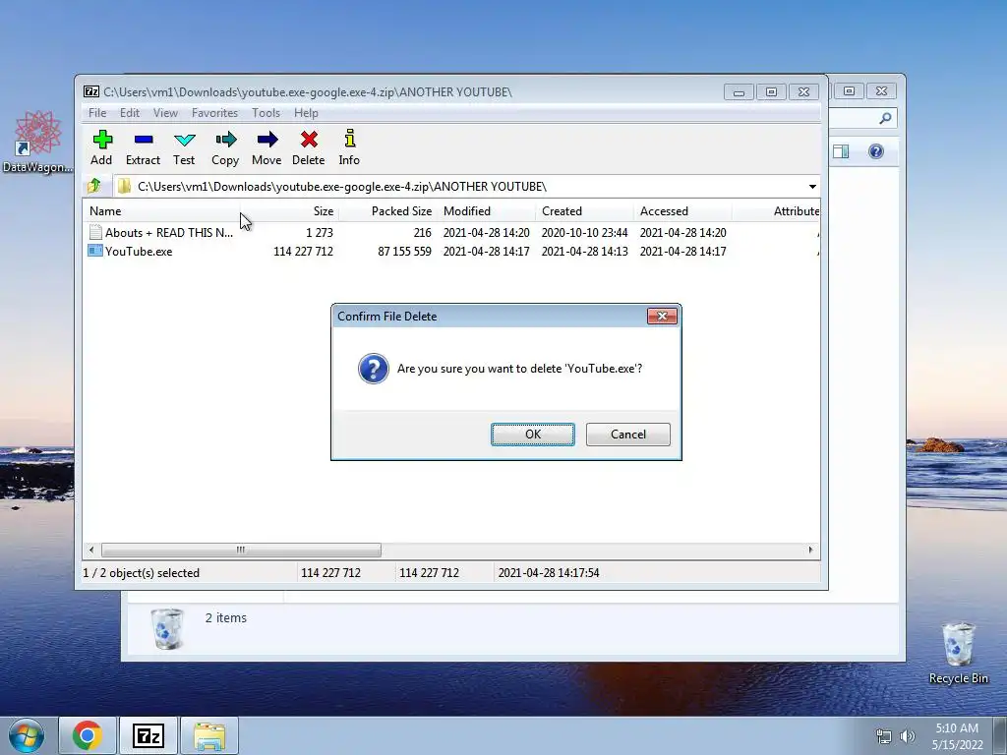
Task: Select 'YouTube.exe' file name
Action: [x=139, y=251]
